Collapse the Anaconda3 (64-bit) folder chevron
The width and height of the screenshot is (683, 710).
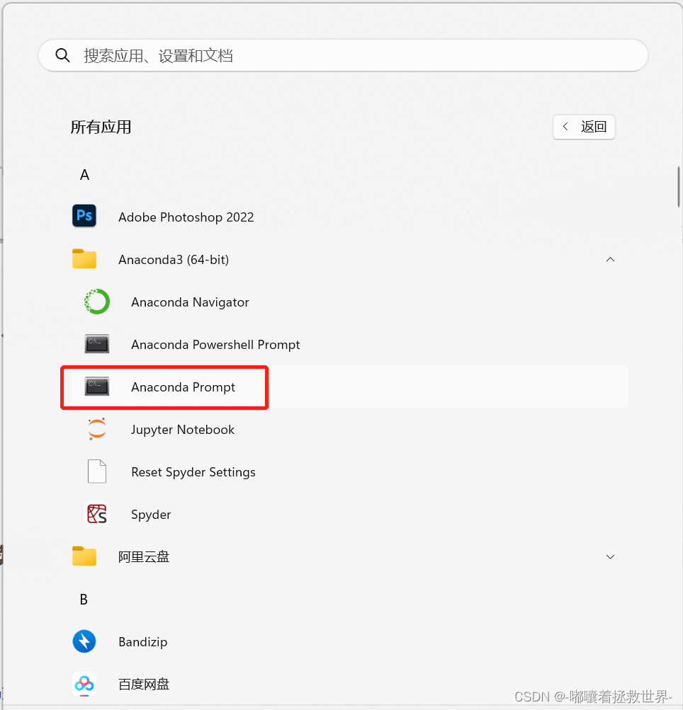click(610, 260)
